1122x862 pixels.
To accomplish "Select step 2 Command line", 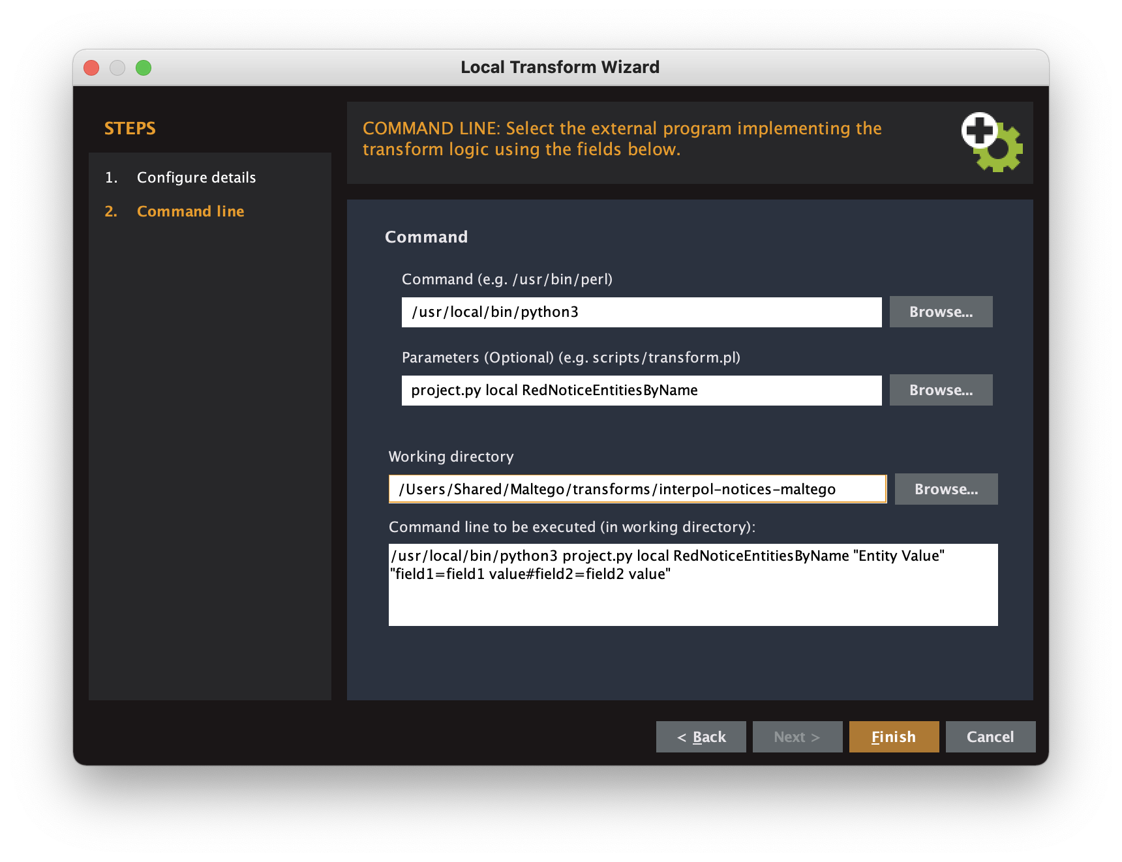I will coord(190,211).
